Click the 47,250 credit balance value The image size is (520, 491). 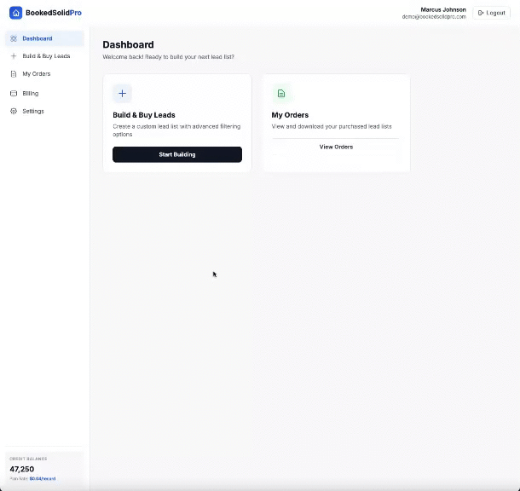point(22,469)
